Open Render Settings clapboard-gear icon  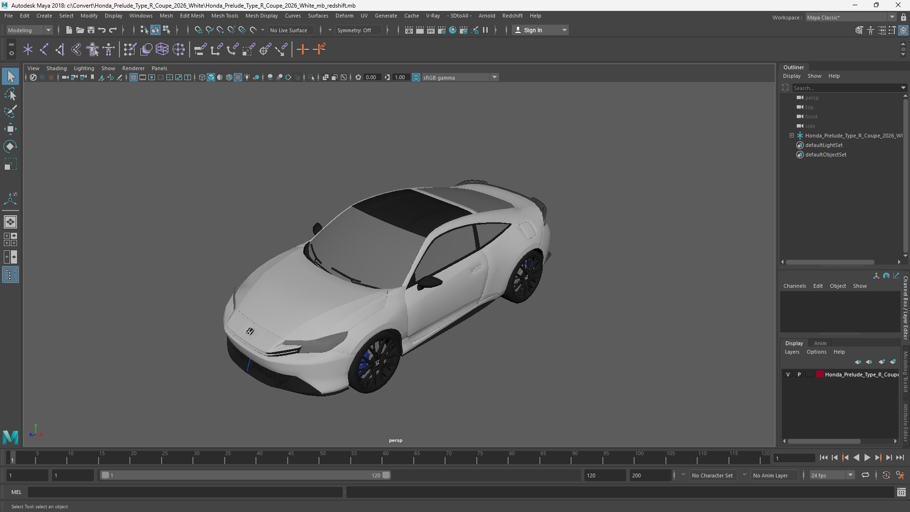442,30
